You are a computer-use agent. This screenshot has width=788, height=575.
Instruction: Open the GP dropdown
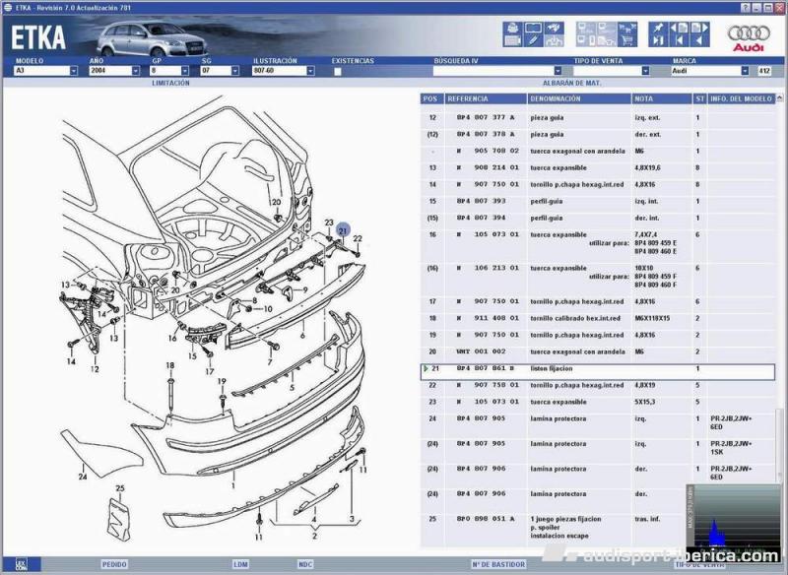tap(185, 71)
